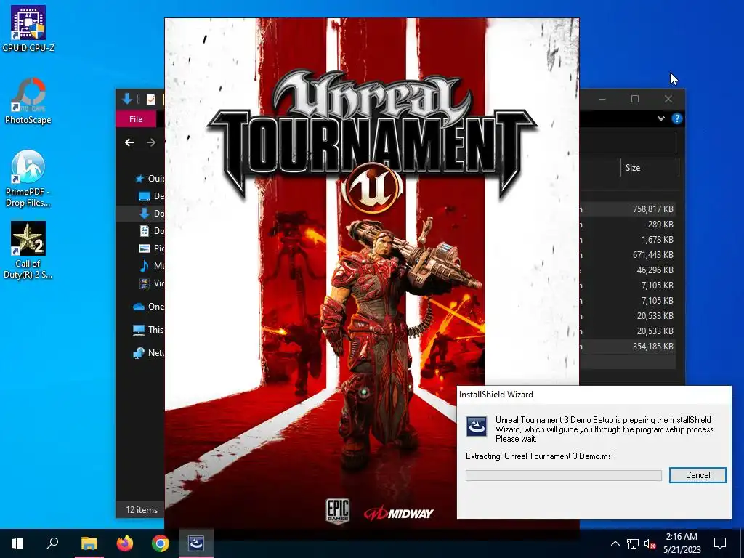Select the file sized 1,678 KB

tap(628, 239)
